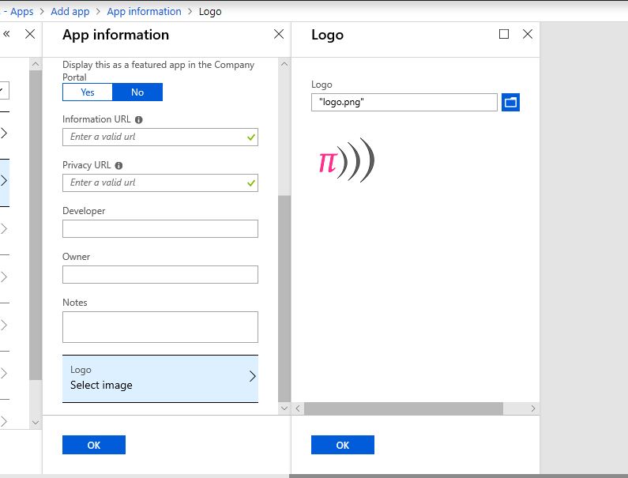Go to Add app breadcrumb

pos(70,12)
